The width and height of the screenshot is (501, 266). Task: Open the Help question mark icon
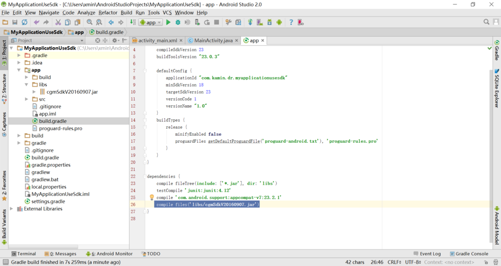(x=291, y=23)
